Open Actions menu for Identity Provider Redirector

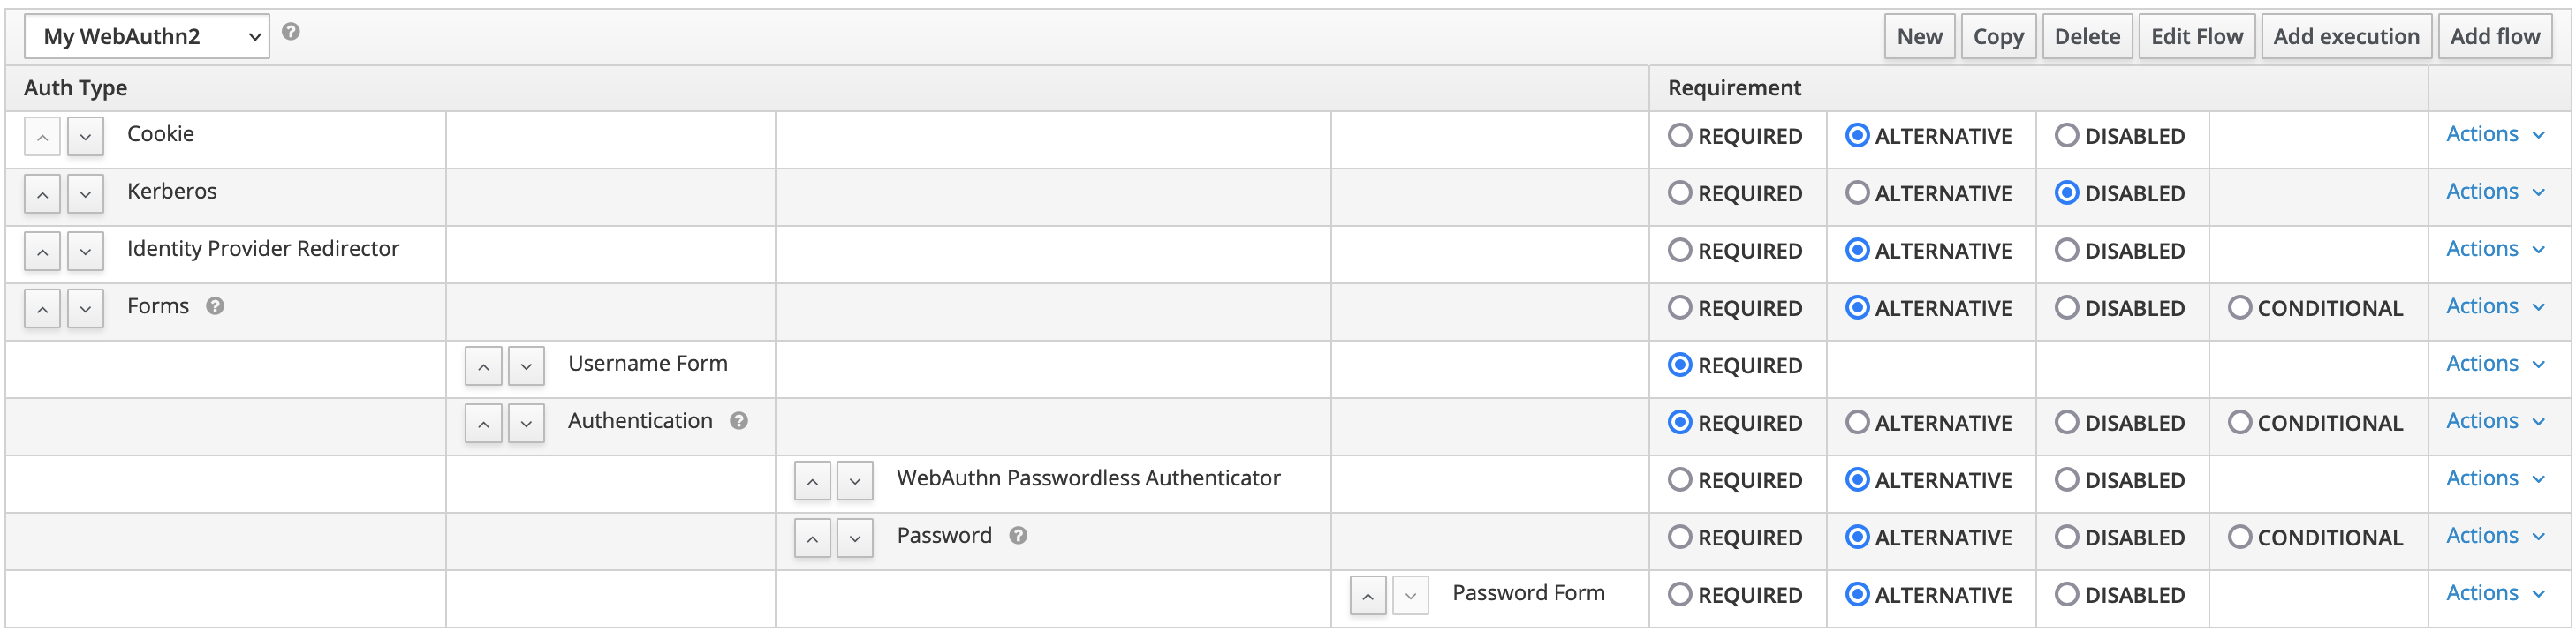point(2495,250)
